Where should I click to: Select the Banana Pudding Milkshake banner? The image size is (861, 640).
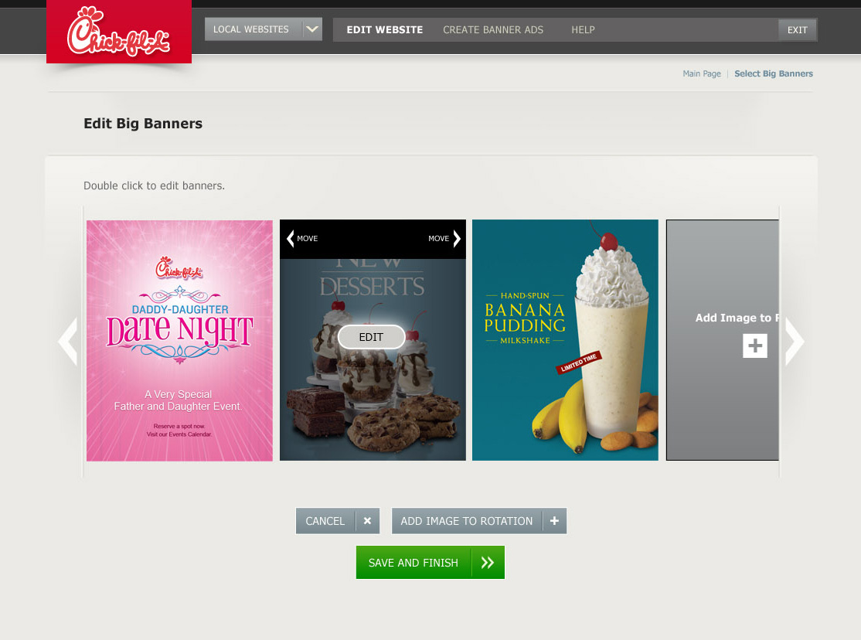[x=565, y=340]
